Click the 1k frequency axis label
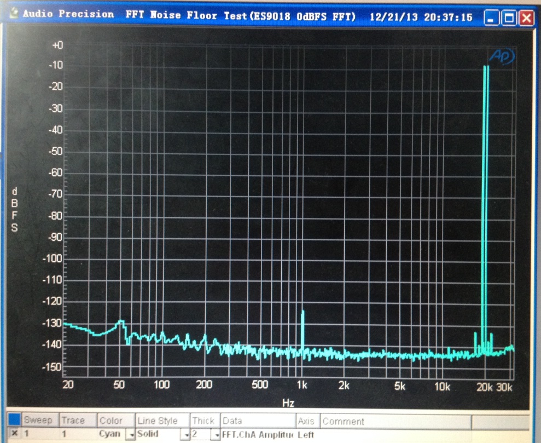541x443 pixels. click(x=302, y=385)
